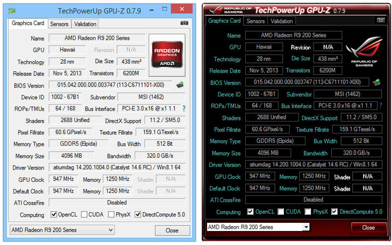Toggle CUDA checkbox in the left window
The height and width of the screenshot is (245, 392).
coord(84,214)
